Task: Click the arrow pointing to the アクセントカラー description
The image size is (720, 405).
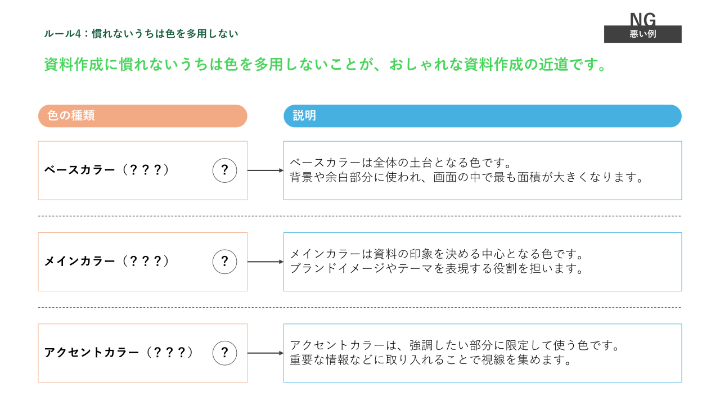Action: coord(265,353)
